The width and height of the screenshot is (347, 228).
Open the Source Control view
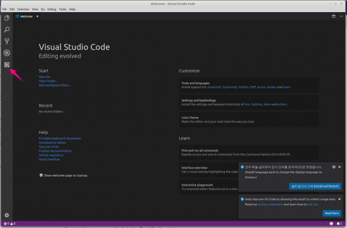(x=7, y=41)
